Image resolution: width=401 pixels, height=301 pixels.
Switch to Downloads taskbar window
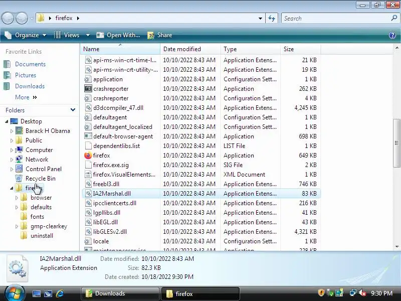click(x=120, y=293)
